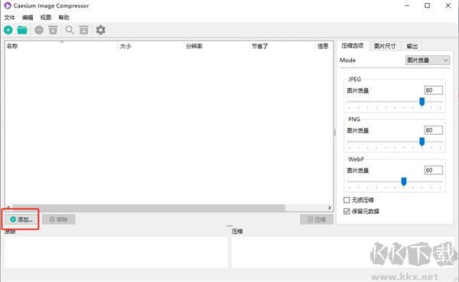Open the 视图 menu
The image size is (459, 282).
tap(46, 18)
